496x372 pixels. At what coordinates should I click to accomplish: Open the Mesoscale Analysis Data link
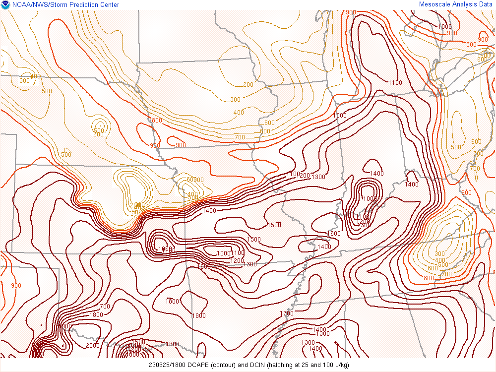coord(456,4)
